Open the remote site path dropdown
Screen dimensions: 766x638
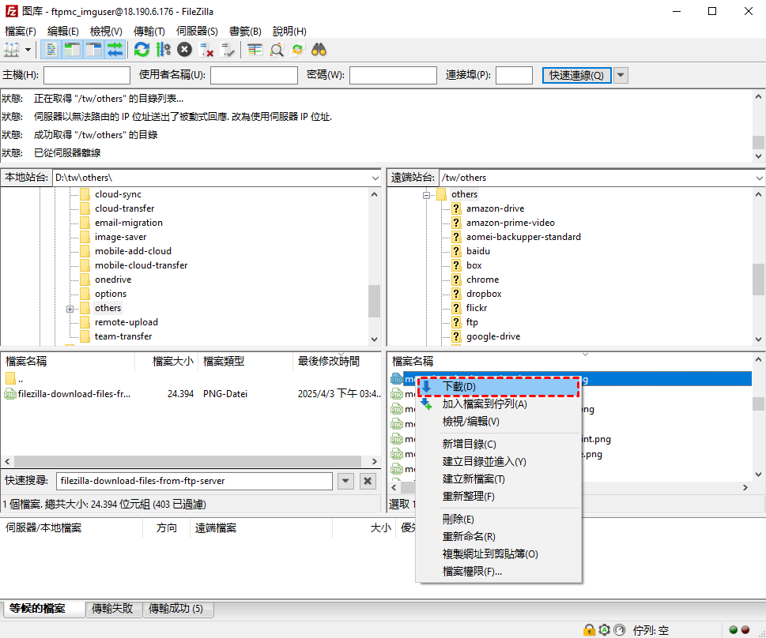(x=759, y=178)
